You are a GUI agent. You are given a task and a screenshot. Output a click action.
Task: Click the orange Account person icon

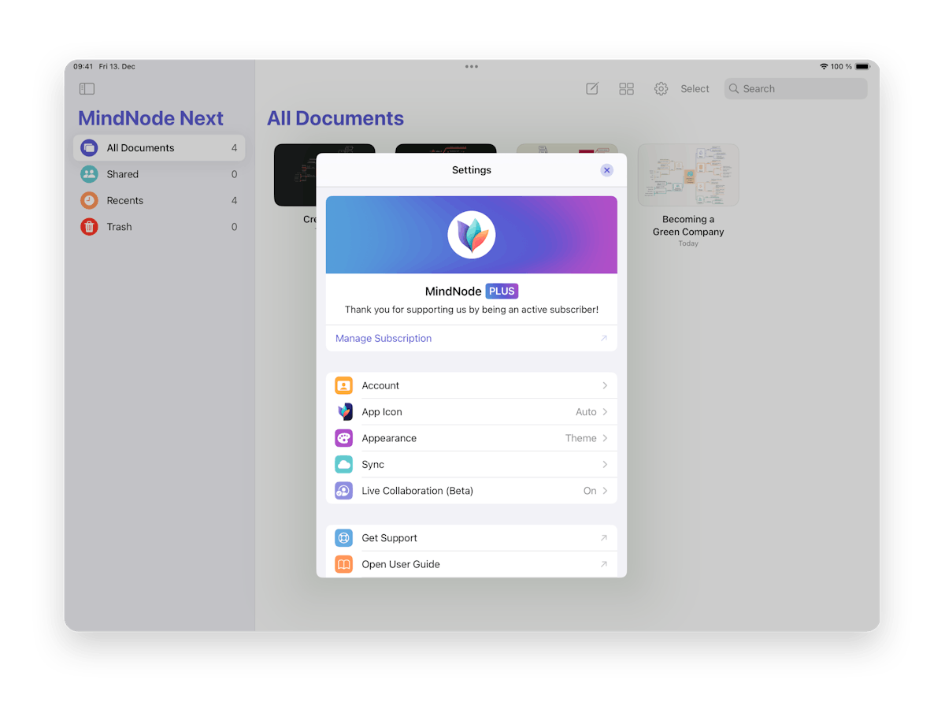click(x=343, y=385)
